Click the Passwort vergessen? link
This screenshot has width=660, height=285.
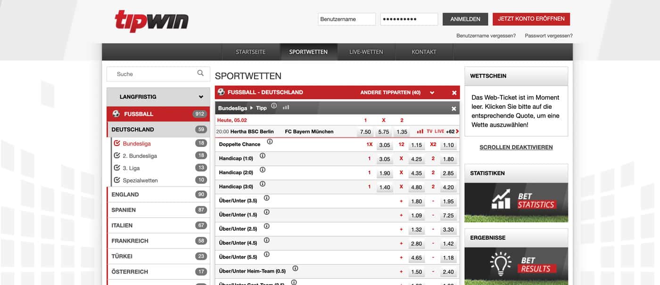(548, 36)
